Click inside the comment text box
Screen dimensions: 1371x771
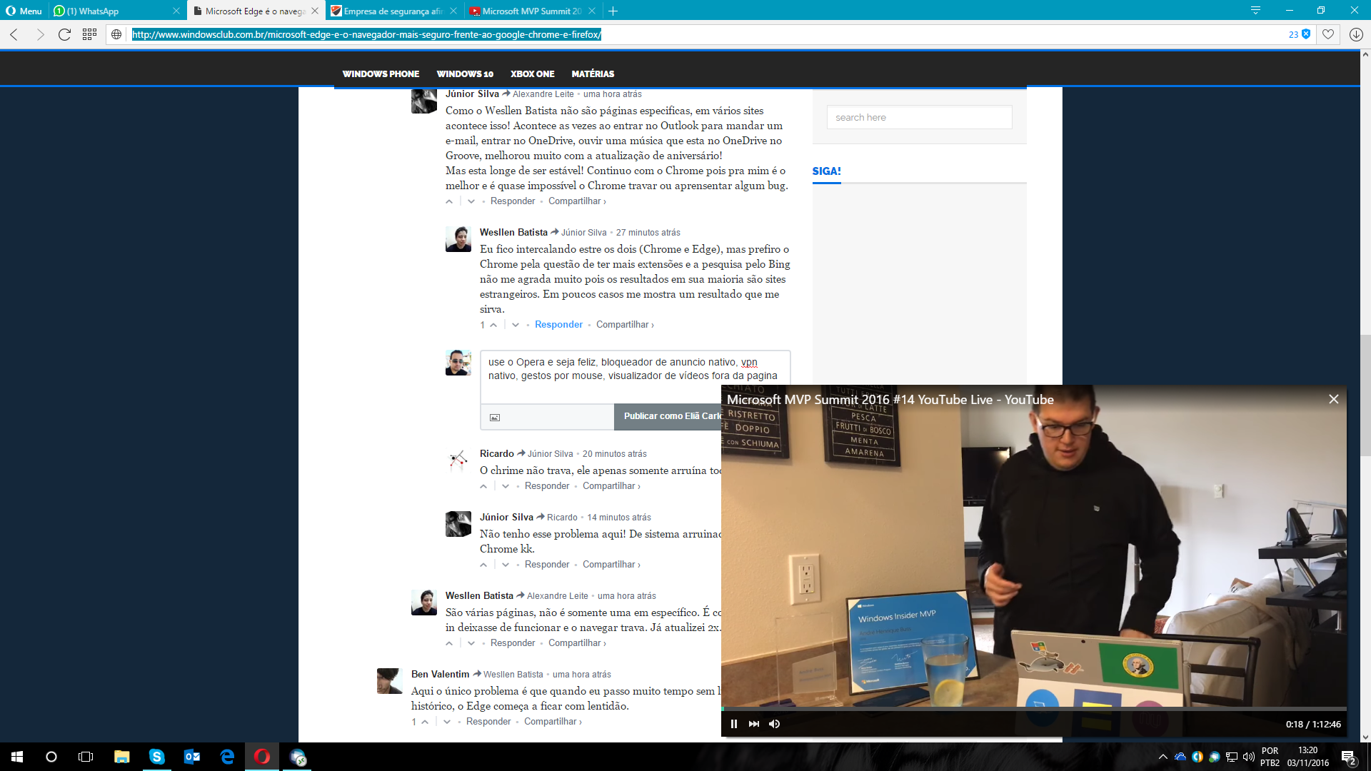[635, 376]
